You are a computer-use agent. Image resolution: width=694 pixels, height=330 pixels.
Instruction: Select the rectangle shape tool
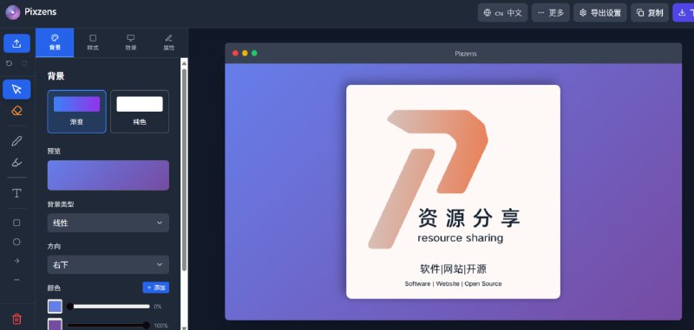(x=16, y=223)
